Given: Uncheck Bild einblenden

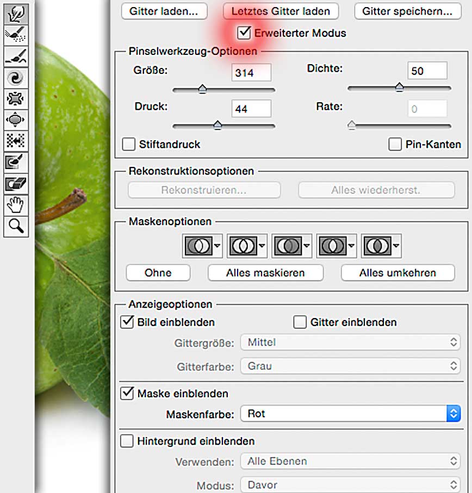Looking at the screenshot, I should 127,322.
